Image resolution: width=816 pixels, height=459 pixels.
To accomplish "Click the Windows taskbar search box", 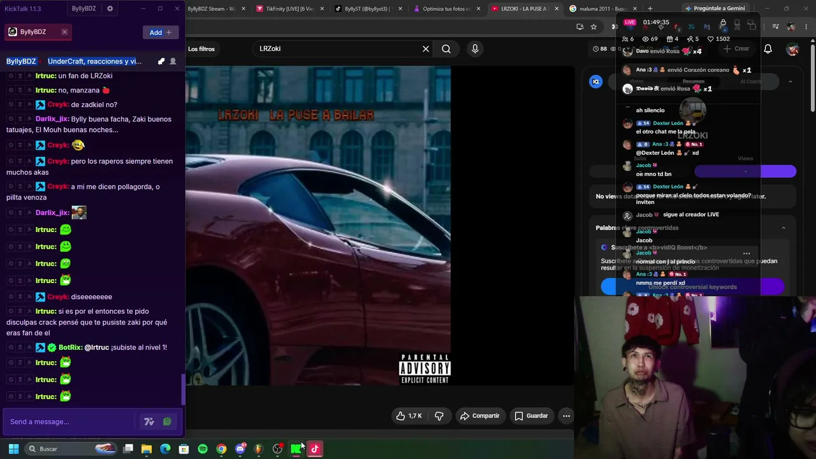I will (x=71, y=449).
